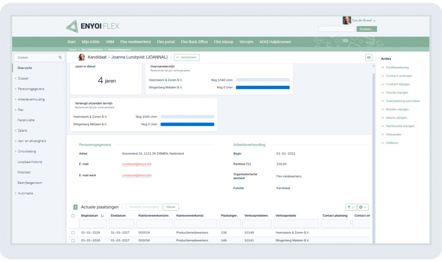Open the Onboarden action
The image size is (442, 262).
(394, 135)
